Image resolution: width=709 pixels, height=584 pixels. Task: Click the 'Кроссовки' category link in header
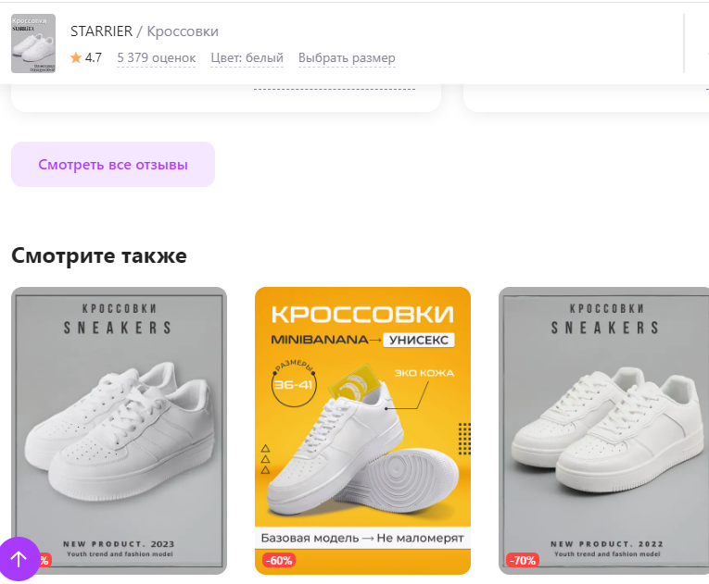point(183,31)
